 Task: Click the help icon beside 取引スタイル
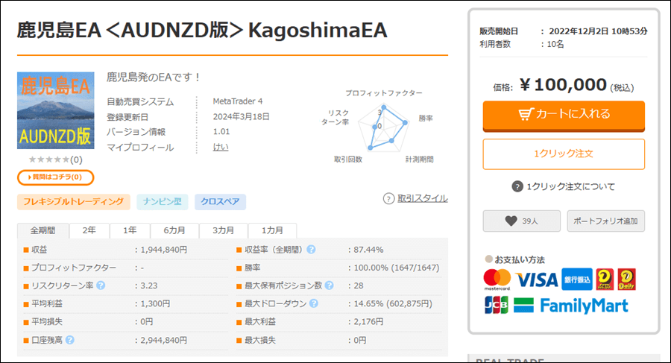388,198
